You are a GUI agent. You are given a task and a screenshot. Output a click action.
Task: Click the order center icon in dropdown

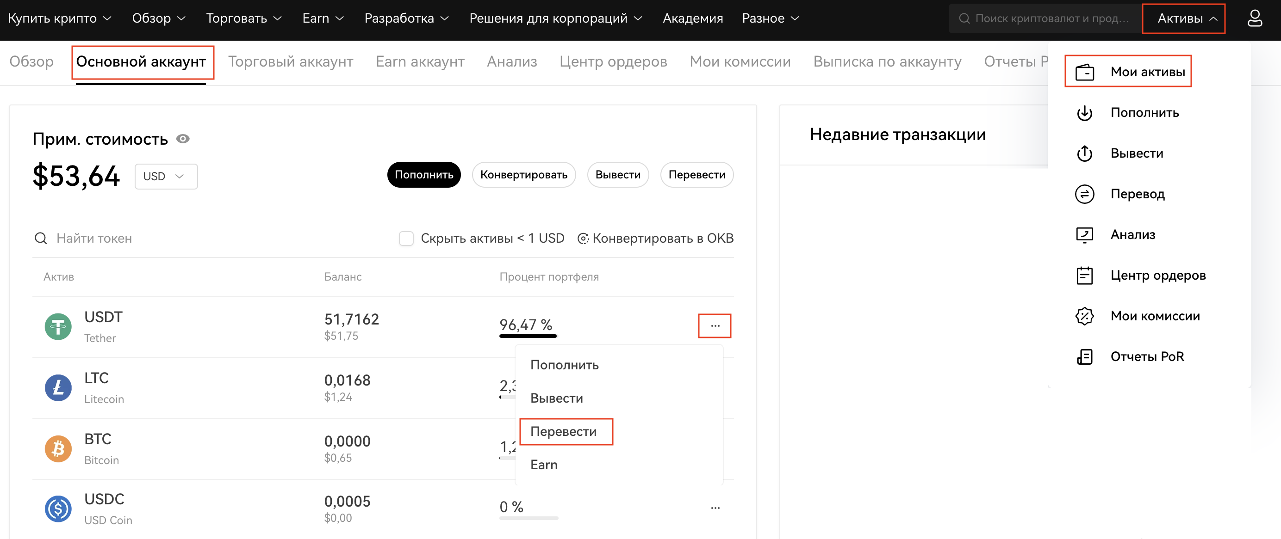[x=1085, y=275]
